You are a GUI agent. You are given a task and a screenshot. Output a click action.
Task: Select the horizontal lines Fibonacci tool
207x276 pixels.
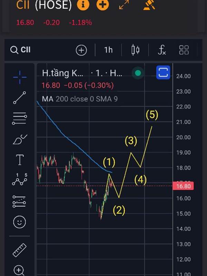coord(20,118)
